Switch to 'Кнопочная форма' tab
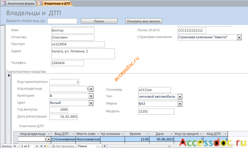Screen dimensions: 248x148 click(19, 3)
